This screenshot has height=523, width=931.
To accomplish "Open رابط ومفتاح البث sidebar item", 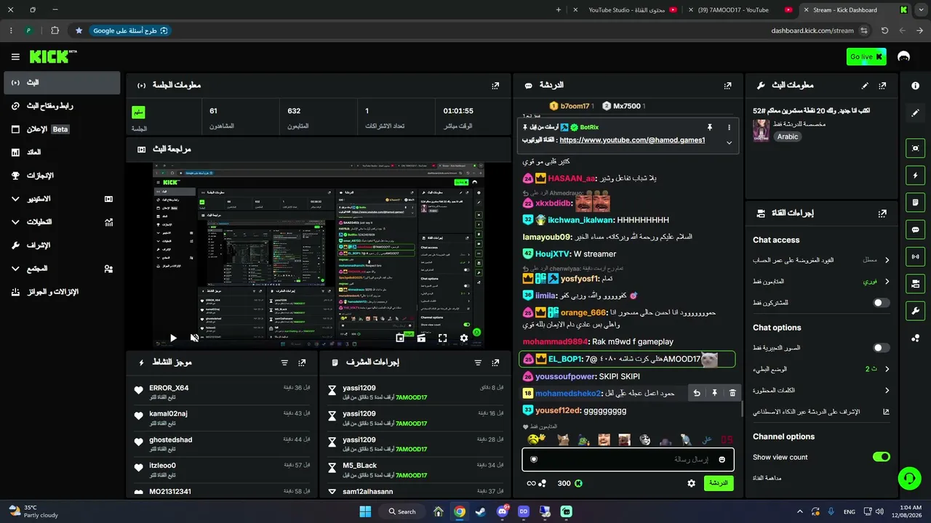I will pyautogui.click(x=62, y=106).
